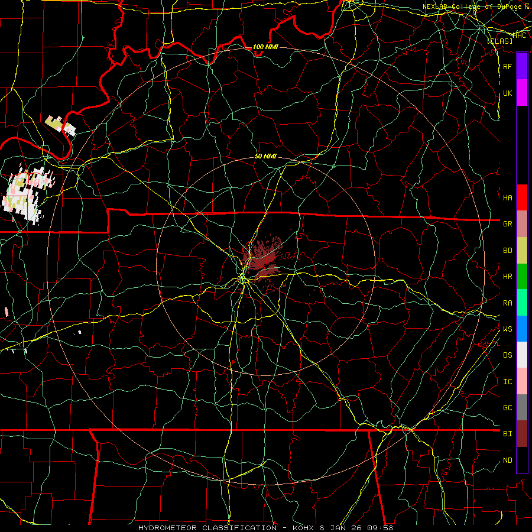Click the HR legend label
The width and height of the screenshot is (532, 532).
click(507, 277)
